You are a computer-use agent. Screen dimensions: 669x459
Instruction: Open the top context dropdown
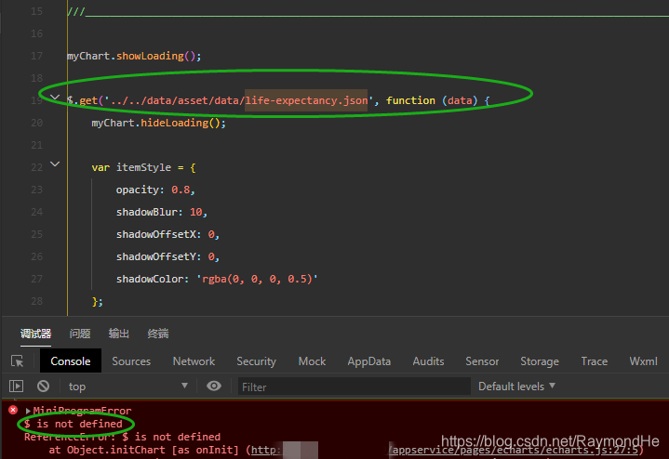point(128,387)
